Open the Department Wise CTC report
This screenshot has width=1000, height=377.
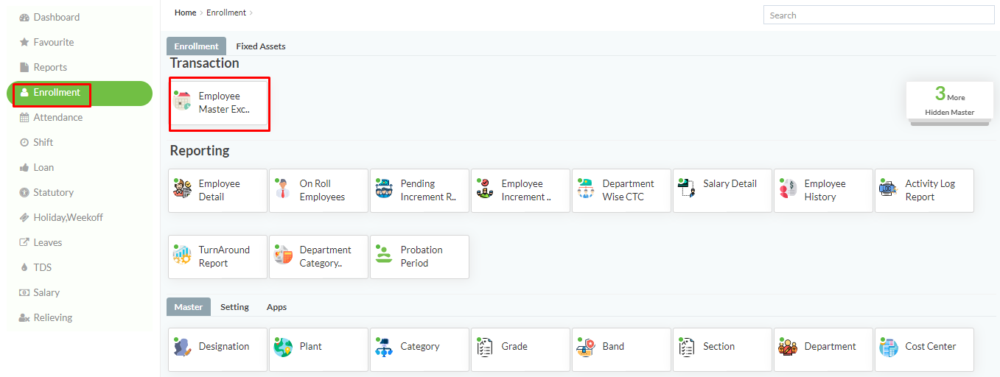pos(622,191)
